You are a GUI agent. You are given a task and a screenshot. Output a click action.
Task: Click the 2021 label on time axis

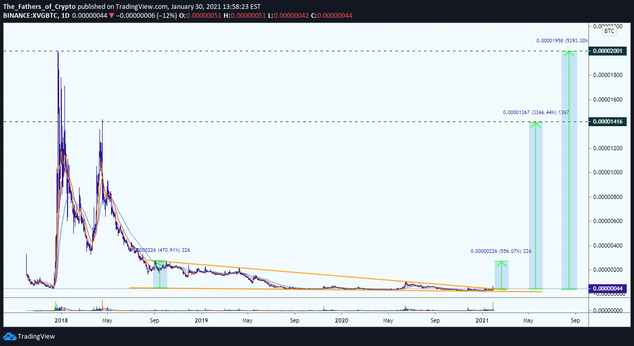pyautogui.click(x=482, y=320)
